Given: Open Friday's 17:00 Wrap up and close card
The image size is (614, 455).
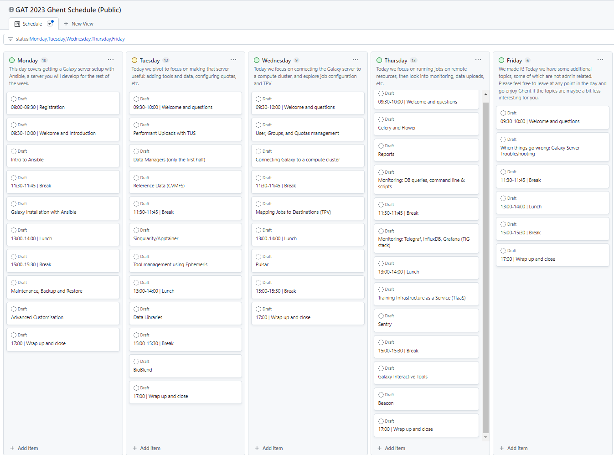Looking at the screenshot, I should (552, 255).
